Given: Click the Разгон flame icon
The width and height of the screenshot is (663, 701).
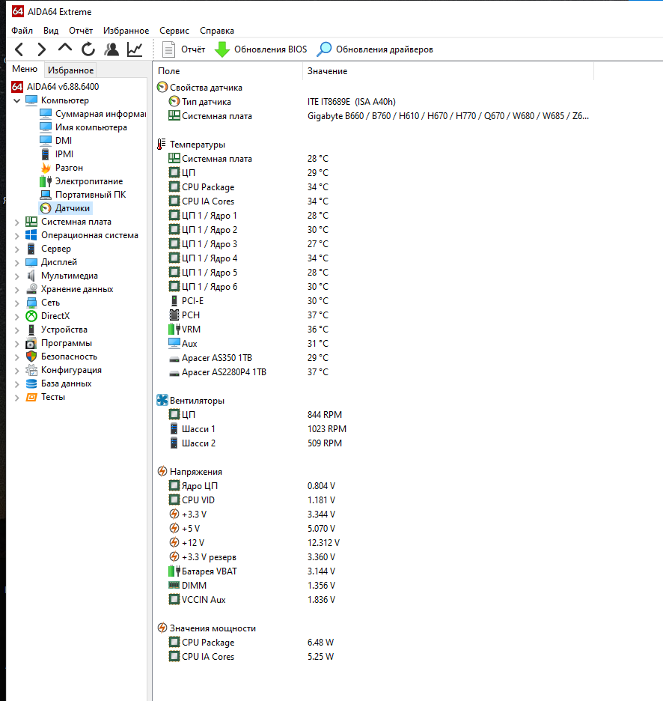Looking at the screenshot, I should point(46,168).
